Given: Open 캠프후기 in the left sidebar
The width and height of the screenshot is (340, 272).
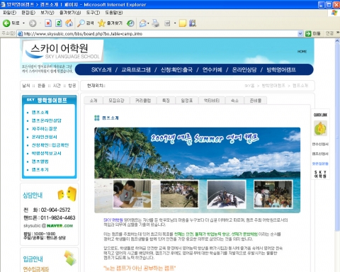Looking at the screenshot, I should [x=40, y=170].
